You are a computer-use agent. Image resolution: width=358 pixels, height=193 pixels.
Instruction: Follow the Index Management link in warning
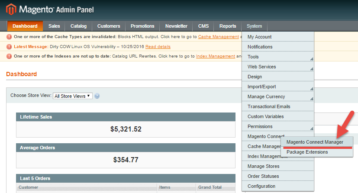(216, 56)
